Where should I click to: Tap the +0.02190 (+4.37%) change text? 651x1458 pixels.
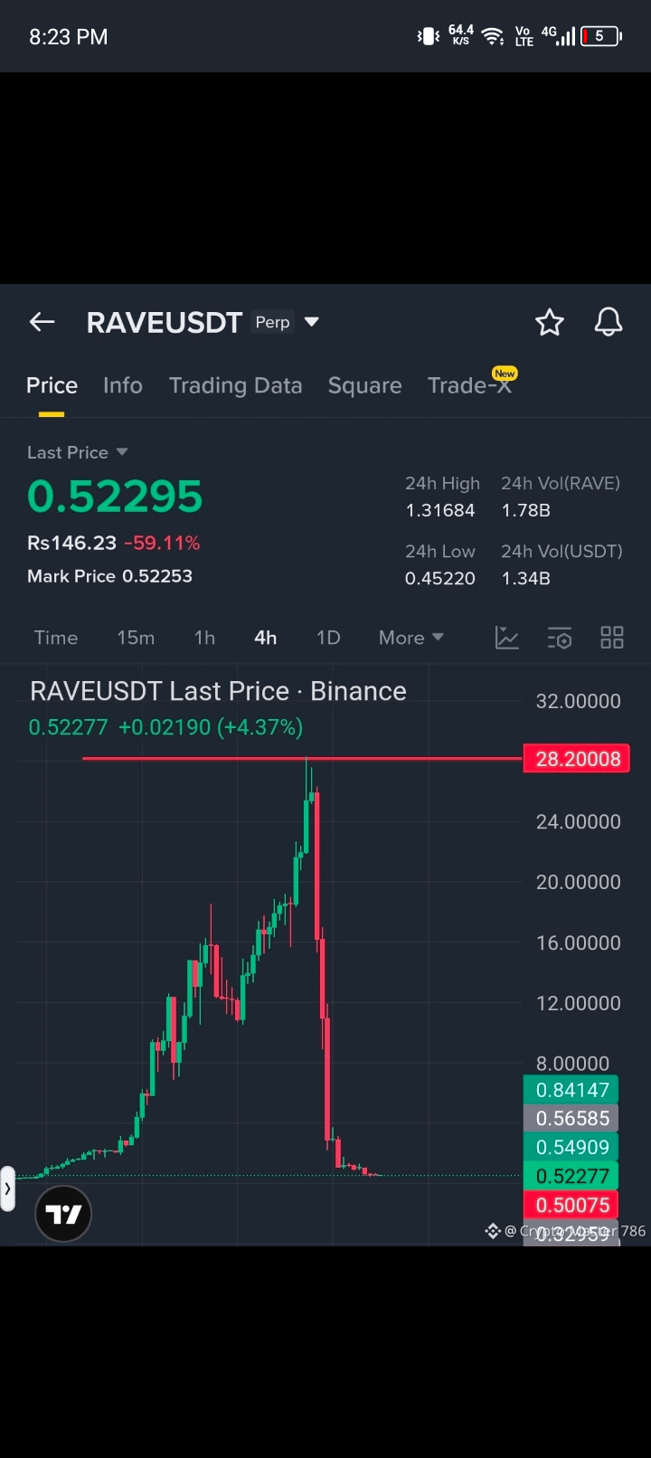[x=211, y=727]
